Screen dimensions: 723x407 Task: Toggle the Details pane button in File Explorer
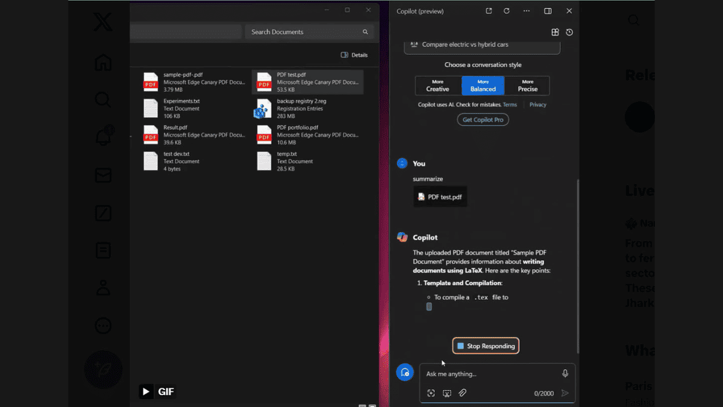click(x=354, y=55)
